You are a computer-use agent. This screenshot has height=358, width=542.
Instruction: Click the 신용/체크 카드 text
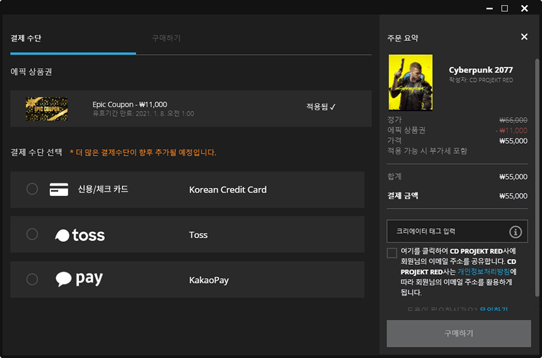(x=103, y=189)
